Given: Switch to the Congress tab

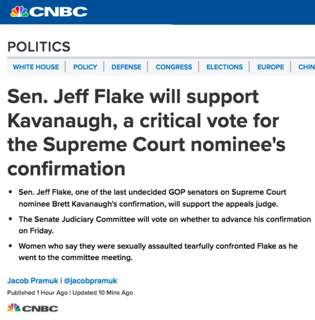Looking at the screenshot, I should (x=174, y=67).
